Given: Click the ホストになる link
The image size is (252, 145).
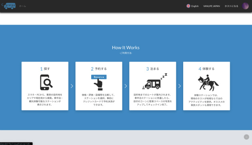Looking at the screenshot, I should 232,6.
